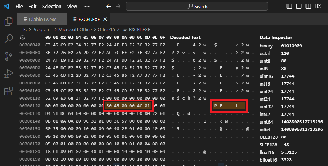Open hex editor settings gear
The width and height of the screenshot is (328, 166).
coord(23,37)
